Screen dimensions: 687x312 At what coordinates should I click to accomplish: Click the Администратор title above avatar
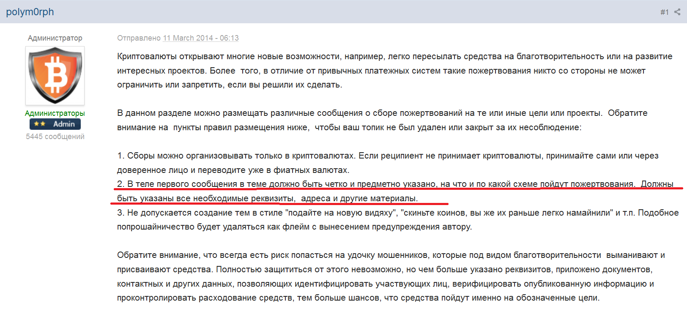pyautogui.click(x=55, y=38)
